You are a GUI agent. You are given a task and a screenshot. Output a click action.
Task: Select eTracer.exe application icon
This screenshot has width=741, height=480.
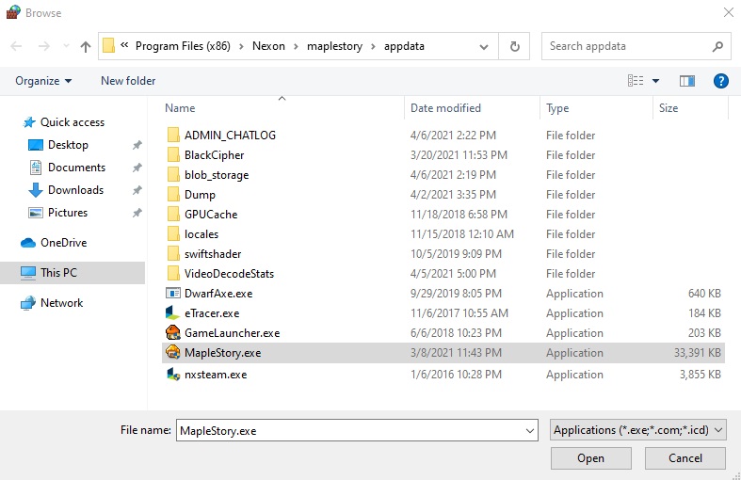pyautogui.click(x=173, y=312)
